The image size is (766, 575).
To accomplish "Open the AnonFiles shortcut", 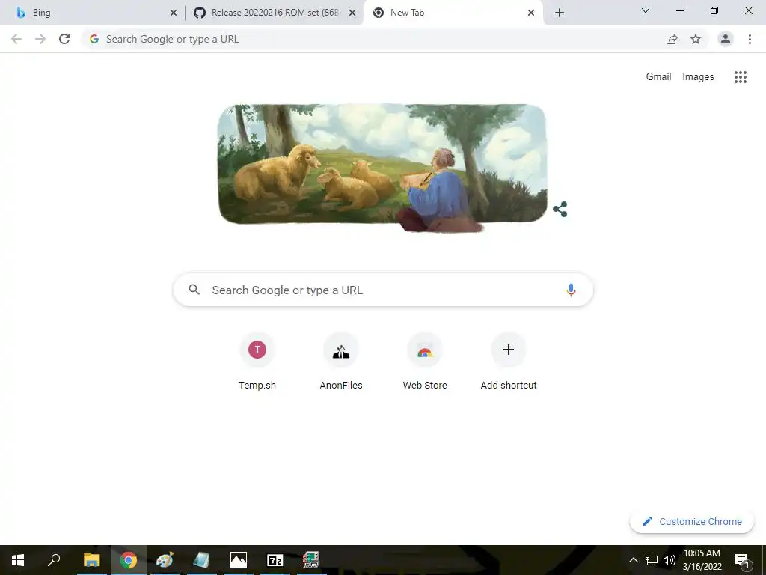I will coord(341,361).
